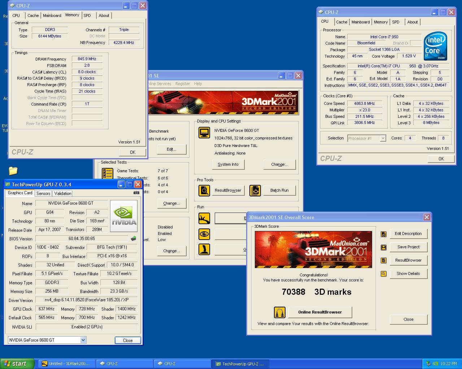Open the Cache tab in Memory CPU-Z window

coord(33,15)
